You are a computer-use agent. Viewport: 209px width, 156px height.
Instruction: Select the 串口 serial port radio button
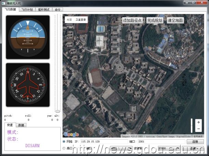click(x=64, y=148)
